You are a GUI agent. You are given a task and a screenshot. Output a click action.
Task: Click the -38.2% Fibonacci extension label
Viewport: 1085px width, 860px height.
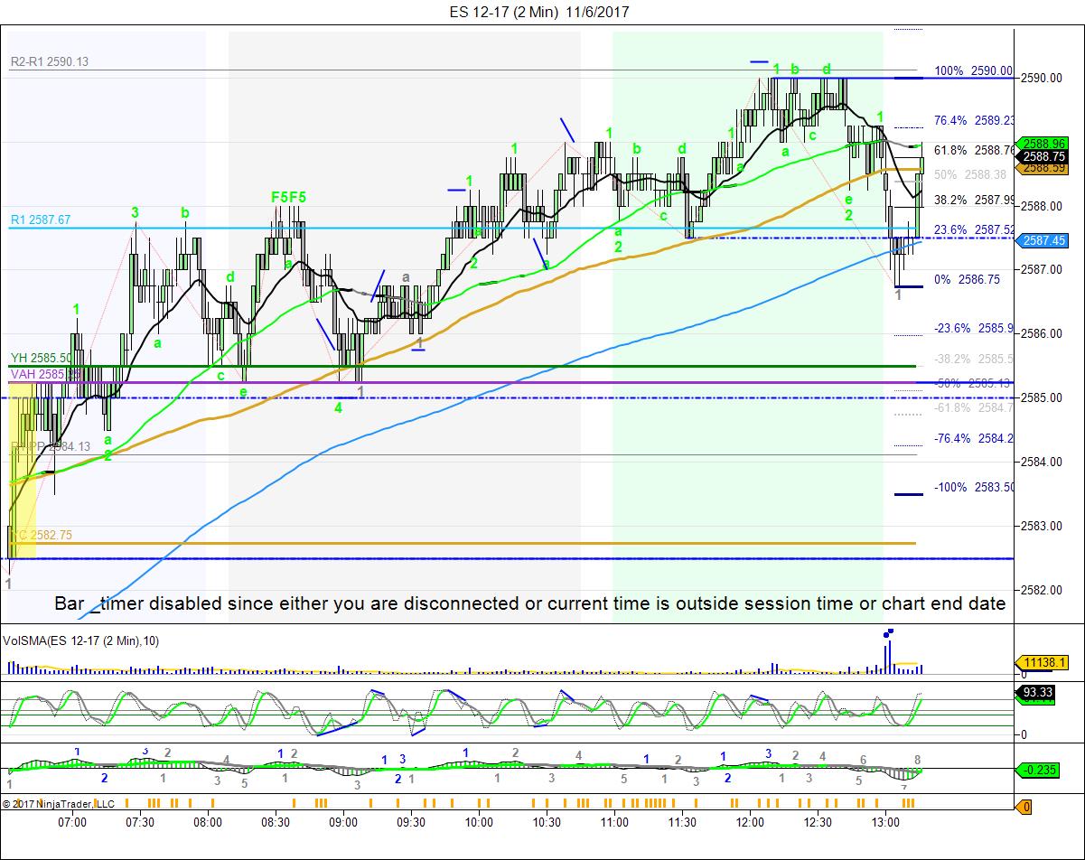pyautogui.click(x=973, y=358)
